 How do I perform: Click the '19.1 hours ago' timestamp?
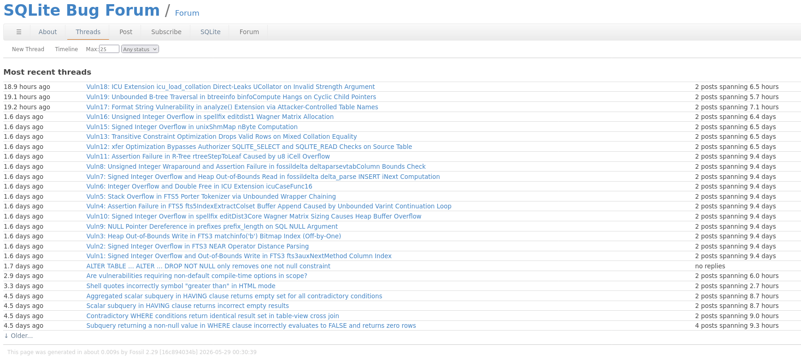coord(27,97)
